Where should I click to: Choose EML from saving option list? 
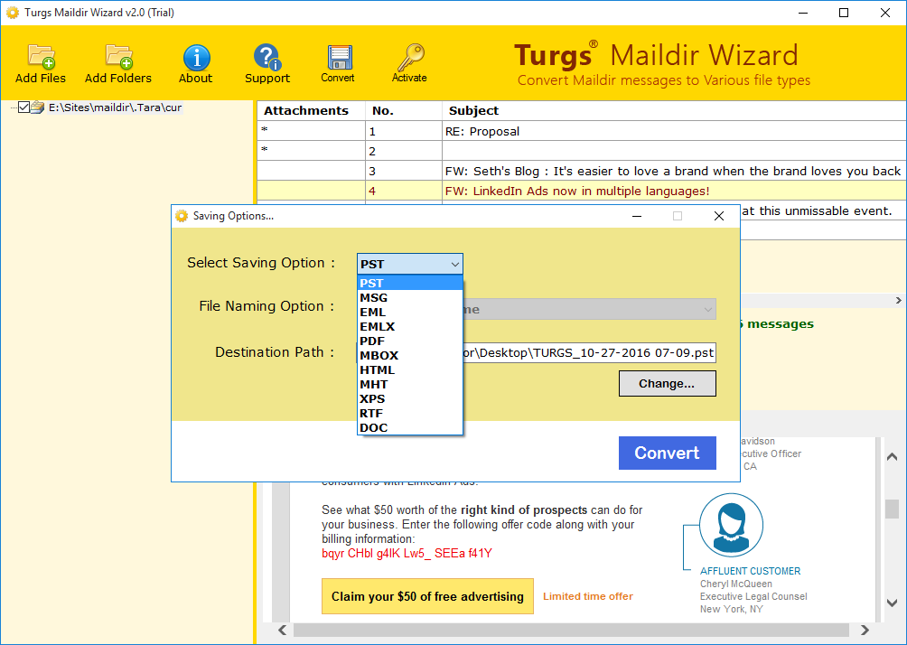pyautogui.click(x=409, y=312)
